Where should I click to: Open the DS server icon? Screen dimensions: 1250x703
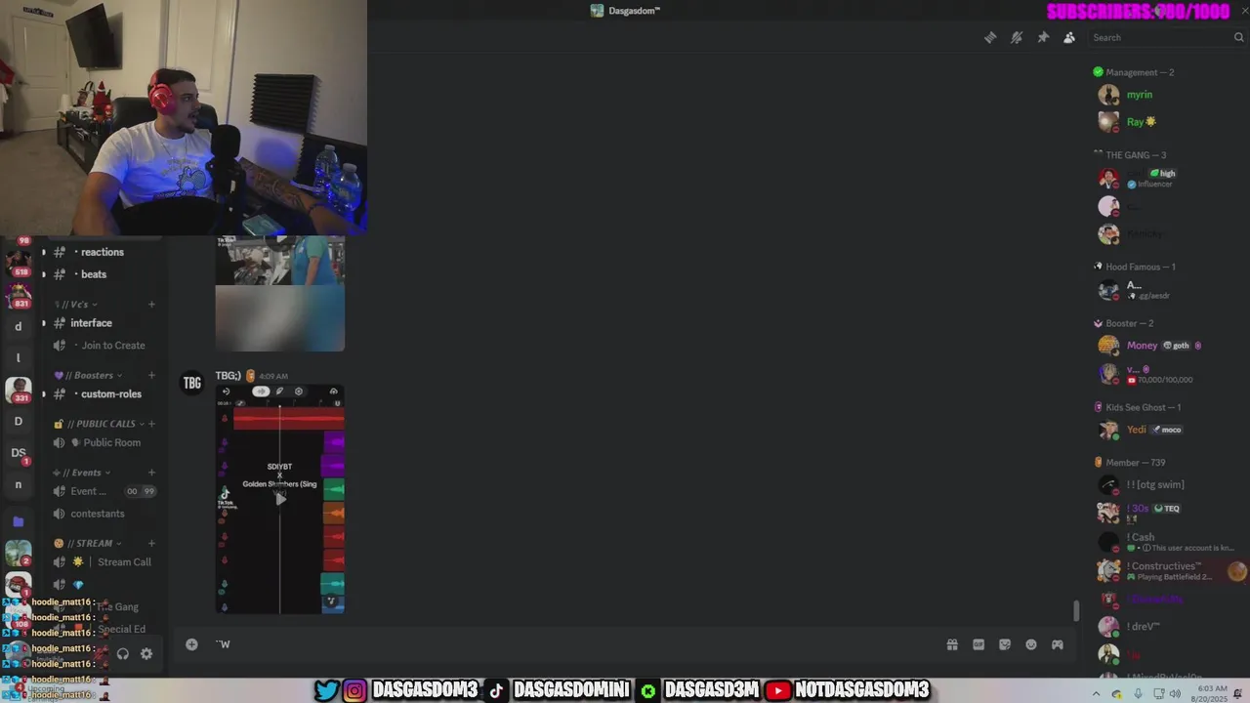[x=19, y=453]
